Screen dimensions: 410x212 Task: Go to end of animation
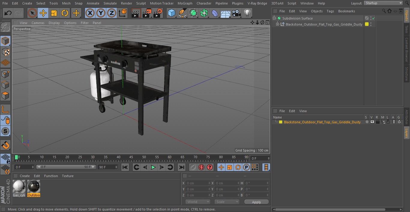coord(182,167)
